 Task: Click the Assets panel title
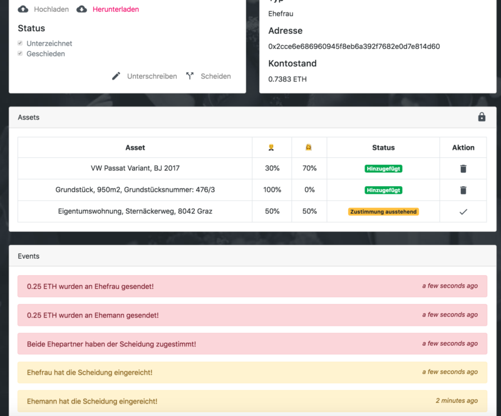tap(28, 117)
